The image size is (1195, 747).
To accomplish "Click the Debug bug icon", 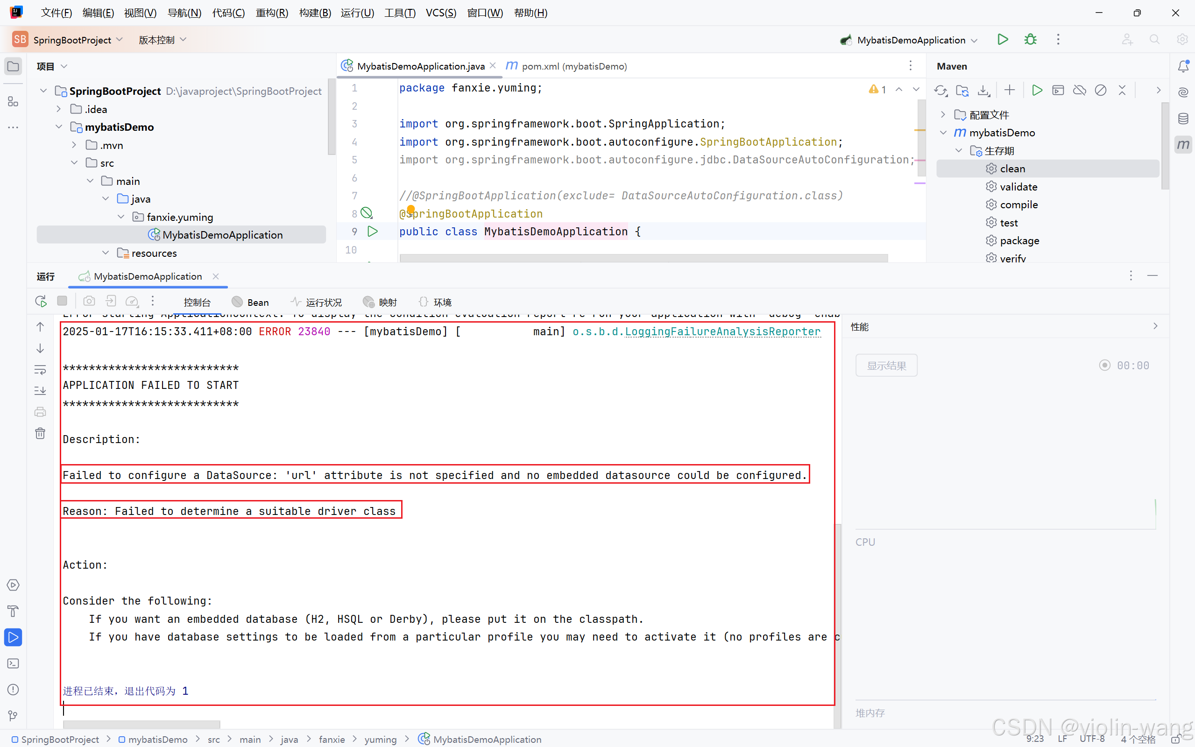I will coord(1030,40).
